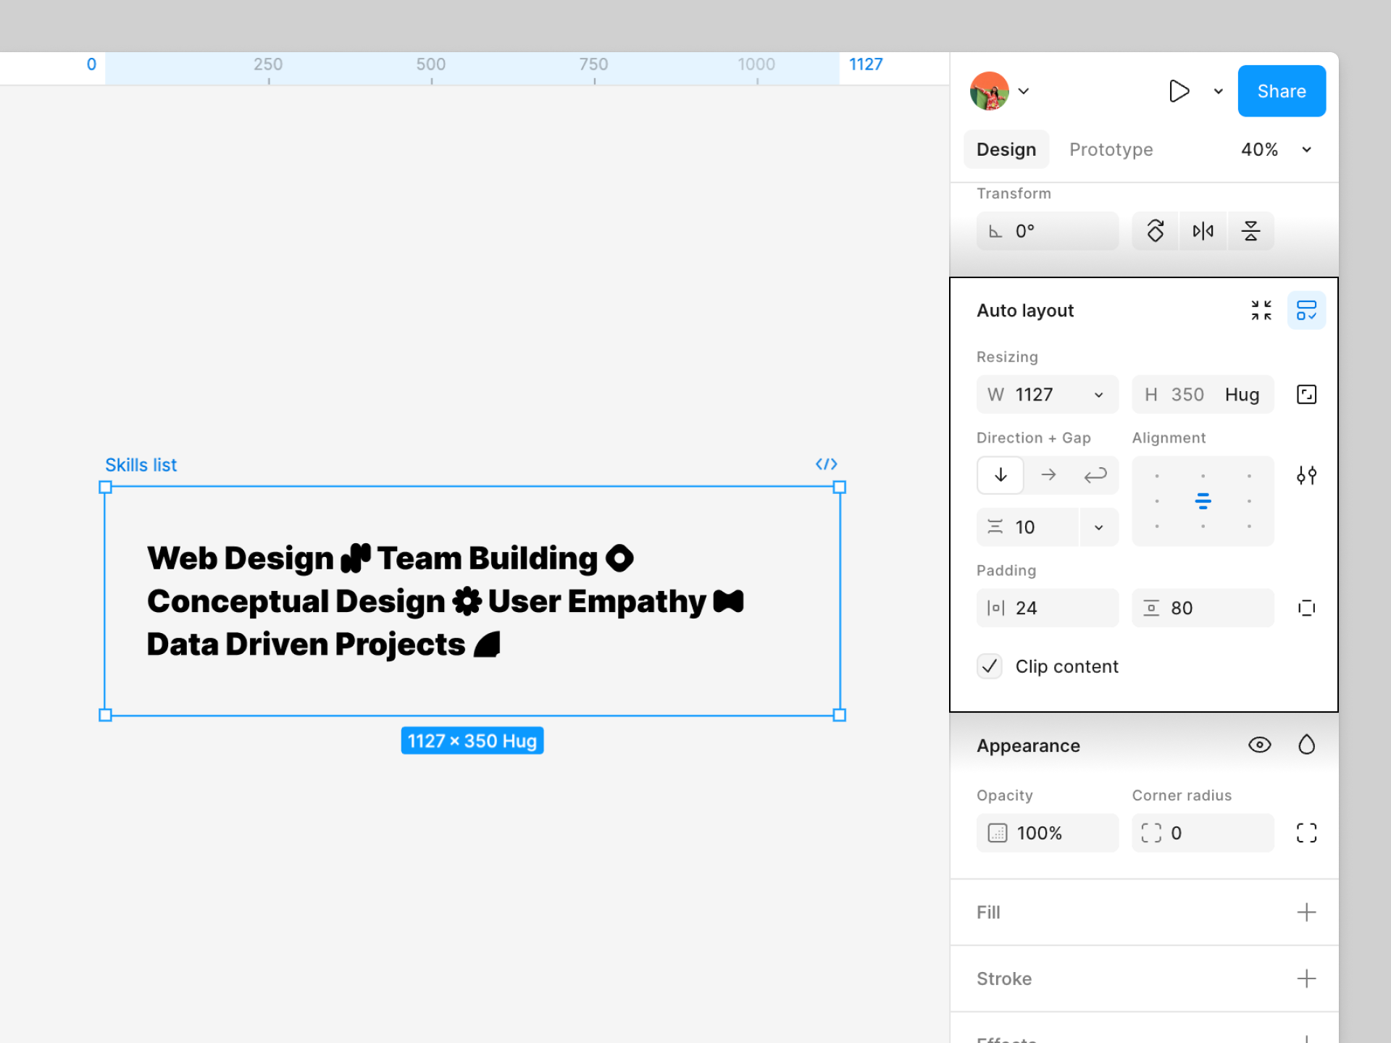
Task: Click individual corners icon
Action: pos(1306,833)
